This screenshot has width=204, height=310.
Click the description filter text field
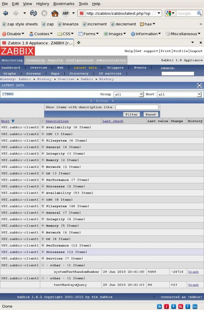point(137,107)
